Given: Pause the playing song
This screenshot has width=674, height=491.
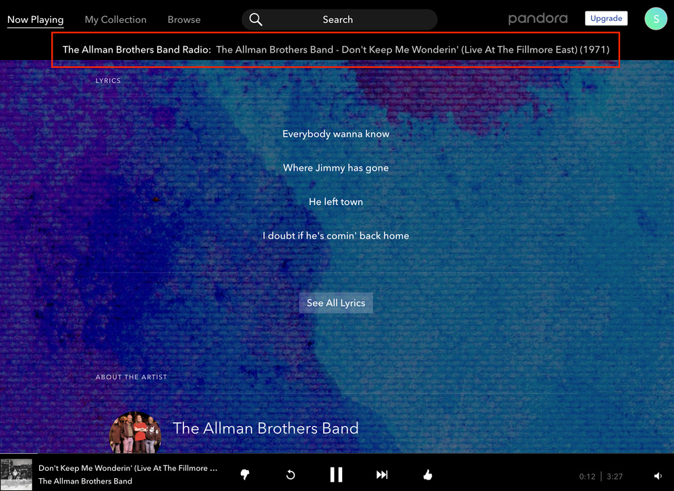Looking at the screenshot, I should click(336, 475).
